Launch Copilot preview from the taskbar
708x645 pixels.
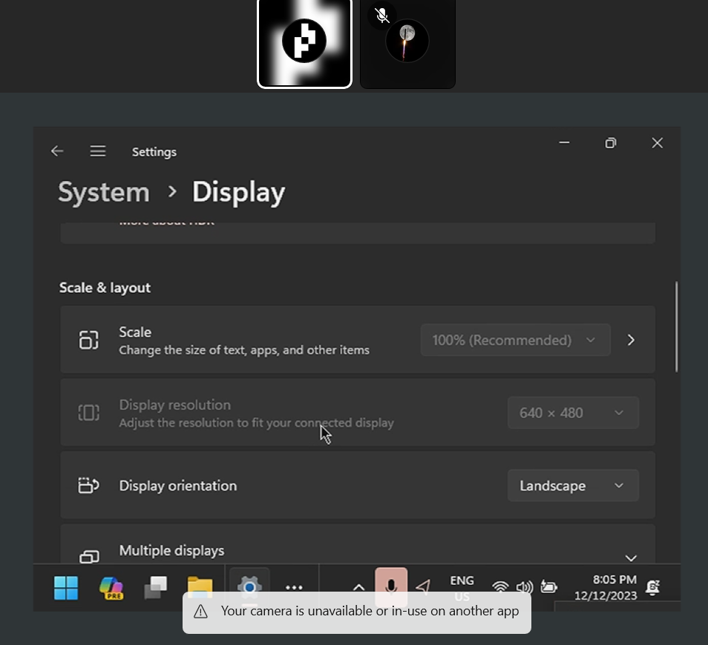tap(111, 588)
